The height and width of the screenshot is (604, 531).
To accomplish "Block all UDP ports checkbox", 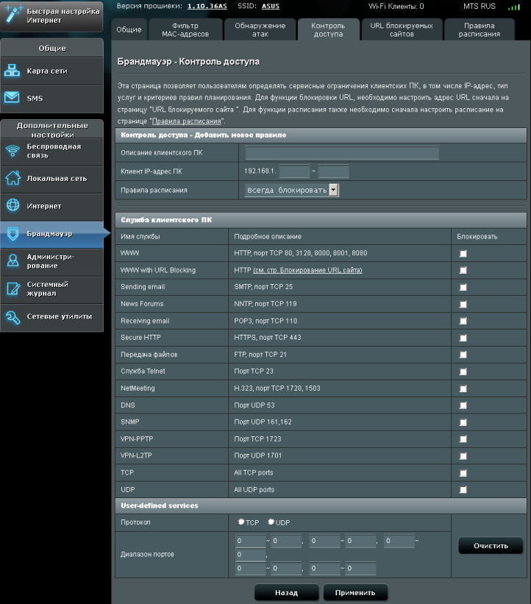I will tap(463, 489).
